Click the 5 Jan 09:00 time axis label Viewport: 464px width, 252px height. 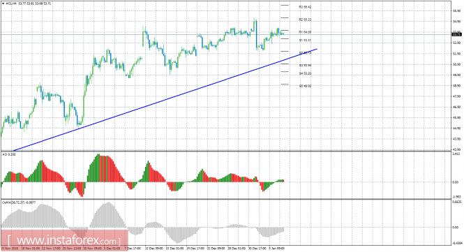tap(277, 249)
